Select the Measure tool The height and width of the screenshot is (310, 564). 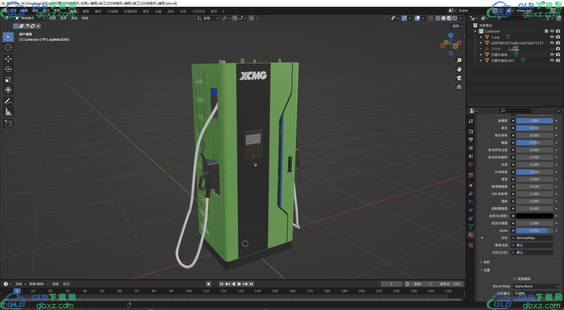tap(8, 112)
